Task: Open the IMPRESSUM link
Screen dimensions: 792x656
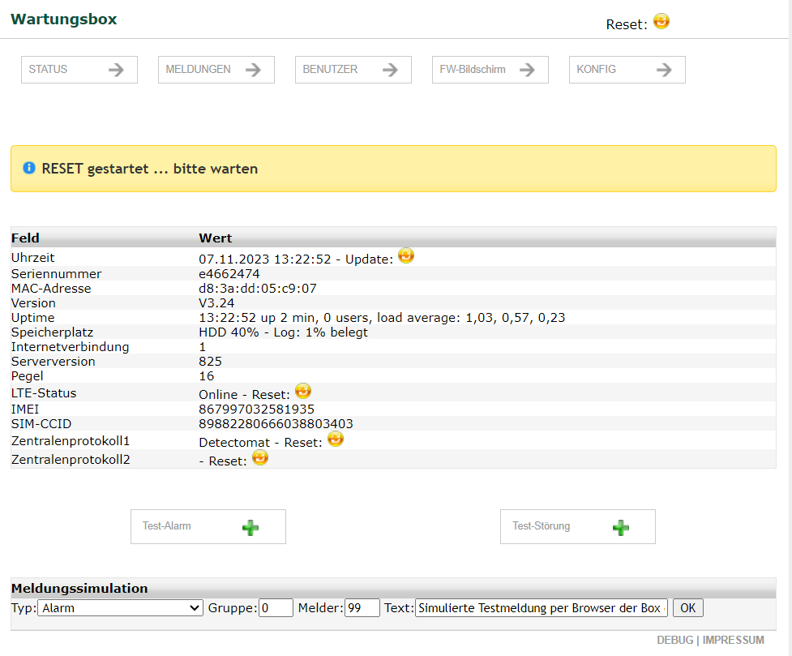Action: click(x=734, y=640)
